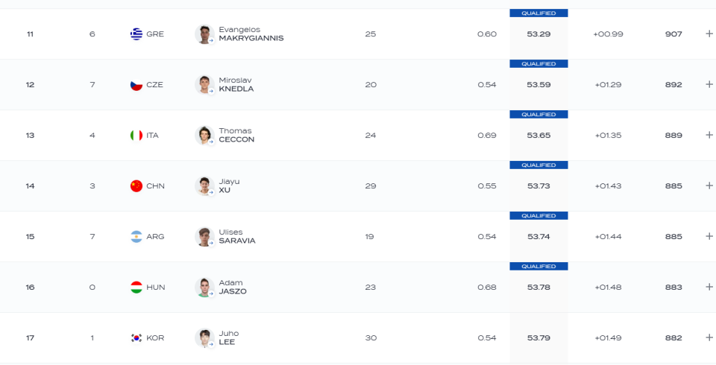The width and height of the screenshot is (716, 365).
Task: Expand row details for Evangelos Makrygiannis
Action: 709,34
